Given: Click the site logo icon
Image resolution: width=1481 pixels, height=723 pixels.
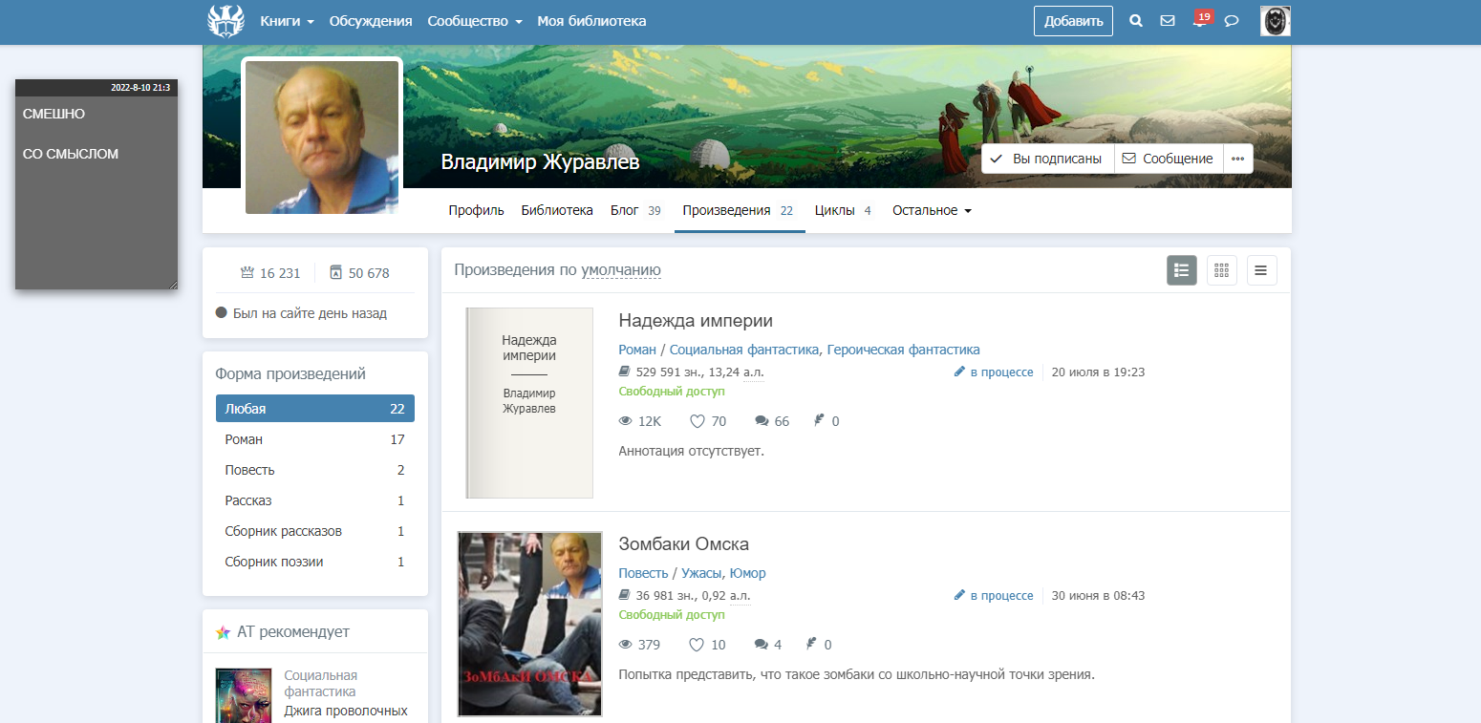Looking at the screenshot, I should pos(226,21).
